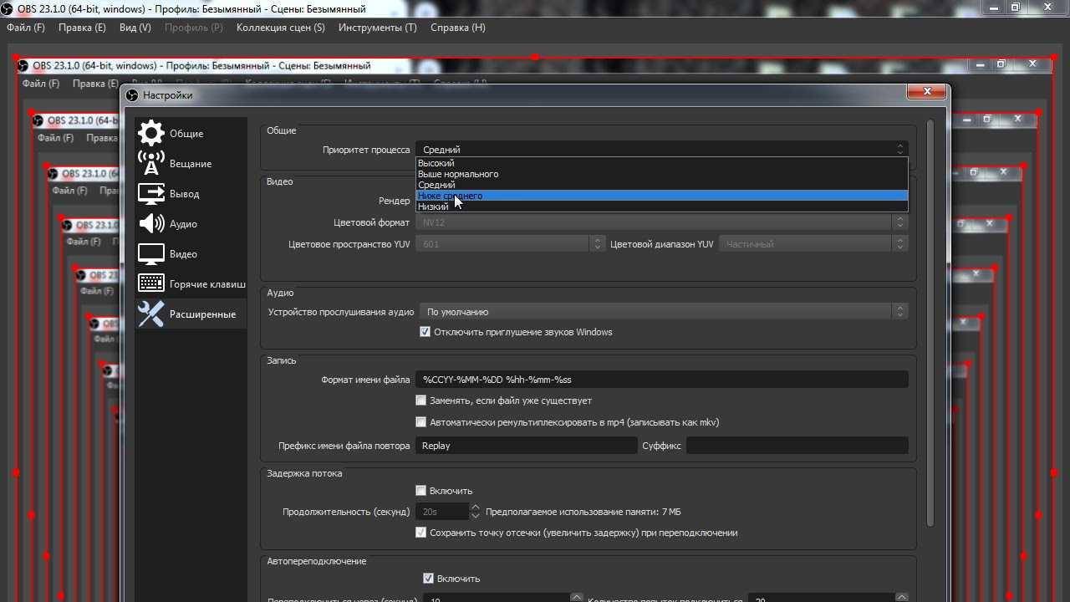Enable Заменять, если файл уже существует

point(421,400)
